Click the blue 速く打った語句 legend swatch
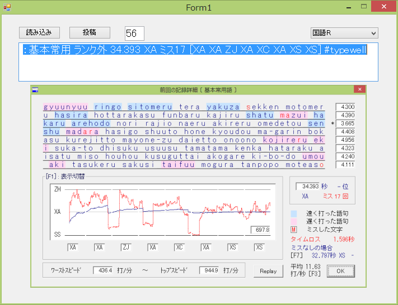 pyautogui.click(x=294, y=213)
